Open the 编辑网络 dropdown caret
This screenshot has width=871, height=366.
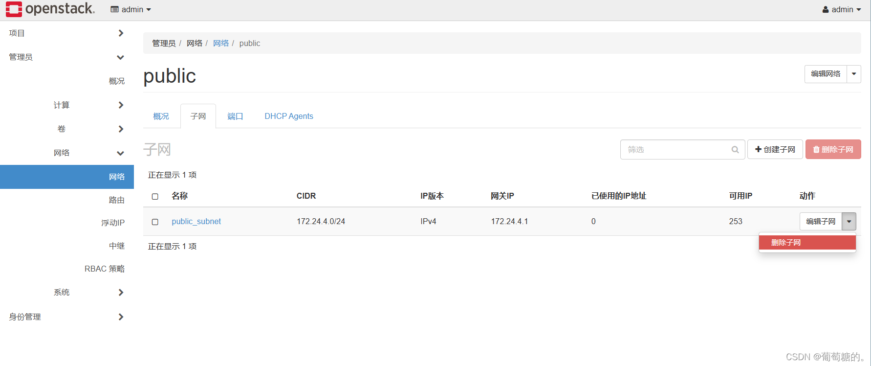click(854, 74)
